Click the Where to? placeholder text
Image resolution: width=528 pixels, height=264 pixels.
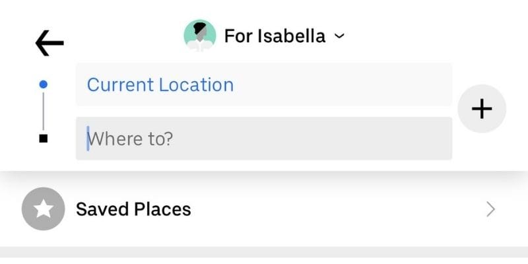tap(131, 139)
